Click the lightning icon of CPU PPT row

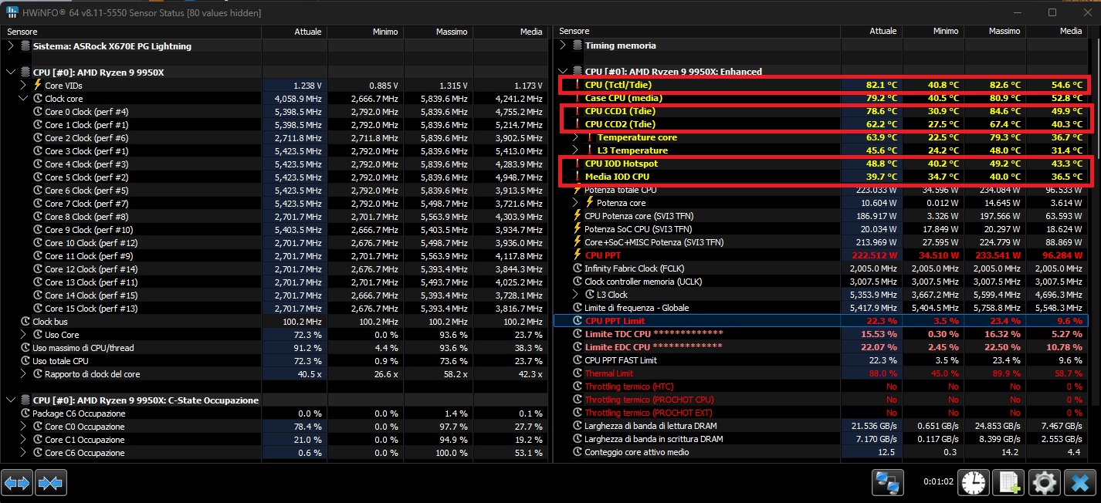pyautogui.click(x=578, y=255)
